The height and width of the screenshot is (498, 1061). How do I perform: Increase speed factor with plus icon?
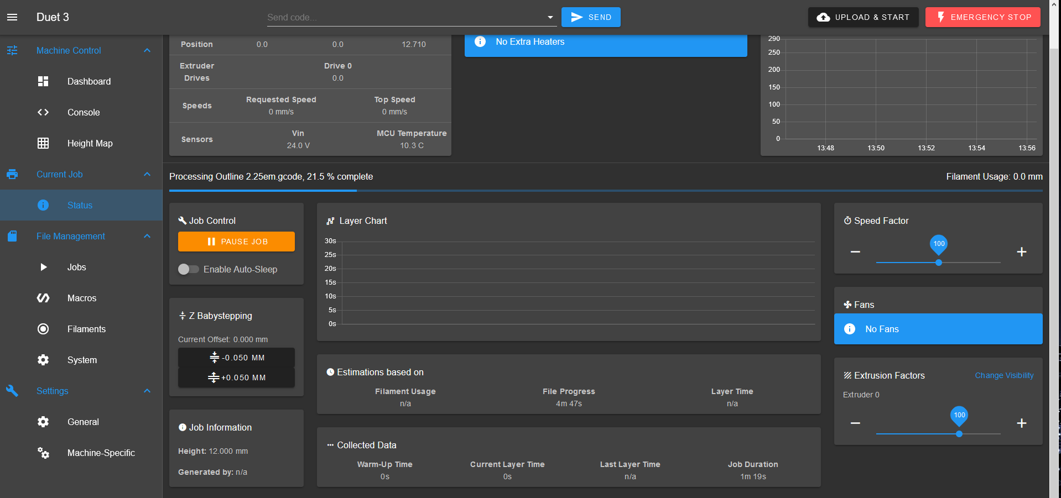(x=1022, y=252)
